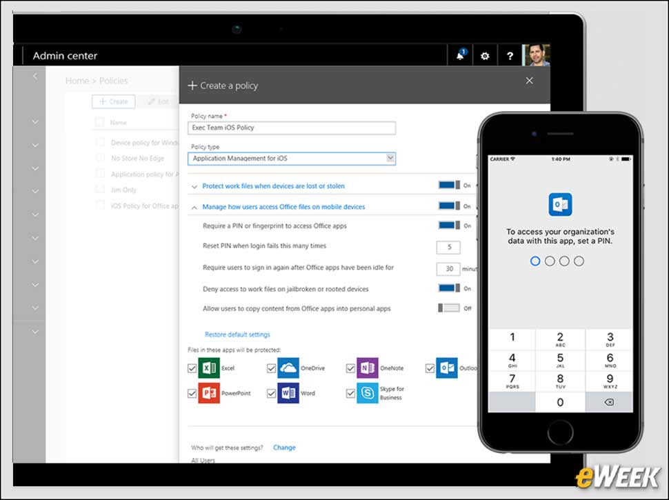The width and height of the screenshot is (669, 500).
Task: Click Home in the breadcrumb
Action: pyautogui.click(x=77, y=81)
